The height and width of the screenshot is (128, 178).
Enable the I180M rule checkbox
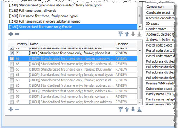click(12, 59)
